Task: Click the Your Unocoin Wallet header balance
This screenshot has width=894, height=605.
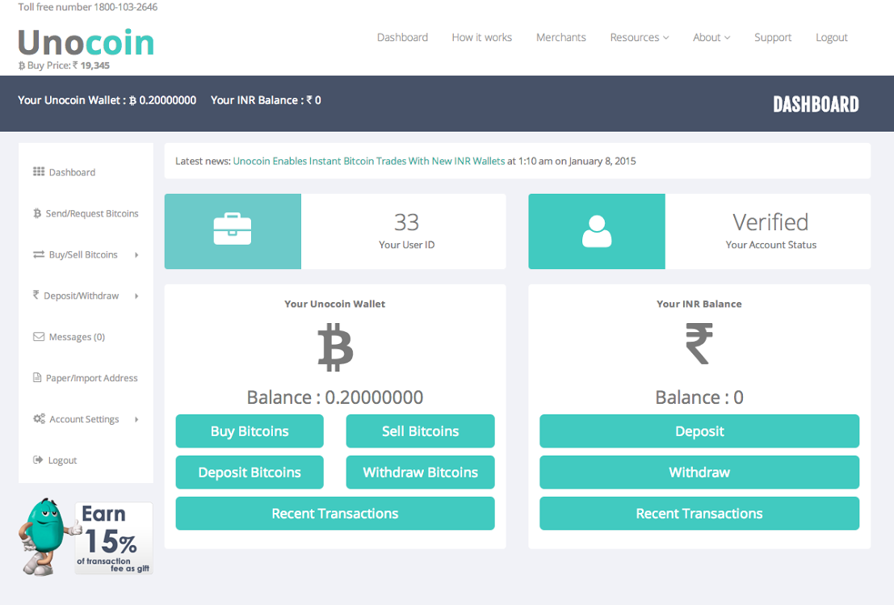Action: pyautogui.click(x=107, y=100)
